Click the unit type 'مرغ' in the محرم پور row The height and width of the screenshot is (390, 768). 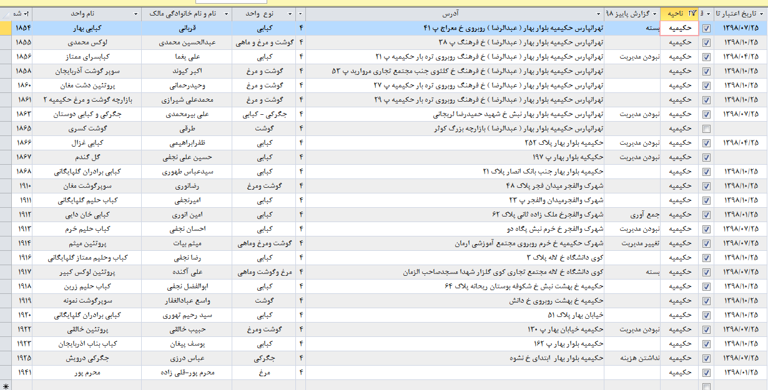point(264,373)
